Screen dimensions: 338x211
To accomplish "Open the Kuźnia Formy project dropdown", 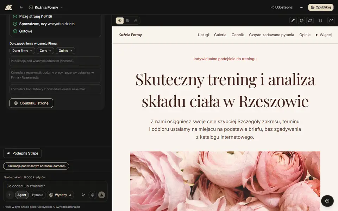I will 46,7.
